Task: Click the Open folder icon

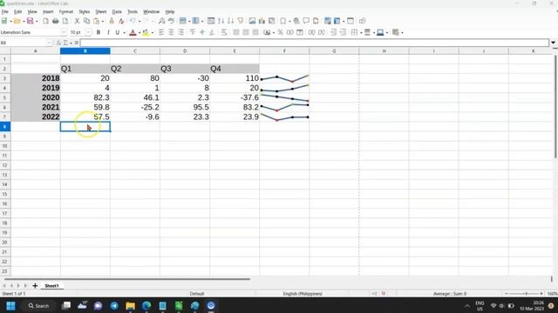Action: tap(17, 21)
